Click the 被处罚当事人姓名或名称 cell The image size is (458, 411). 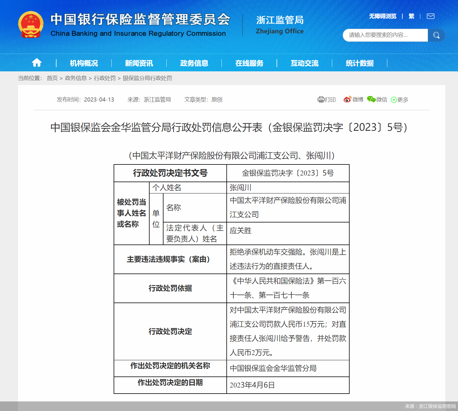[x=131, y=213]
